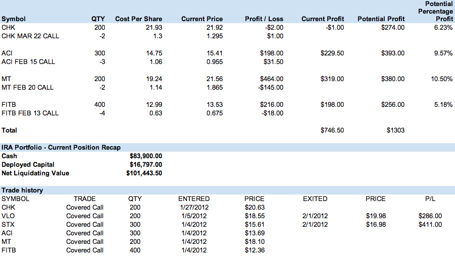Click the Deployed Capital amount $16,797.00
The height and width of the screenshot is (257, 455).
(146, 165)
